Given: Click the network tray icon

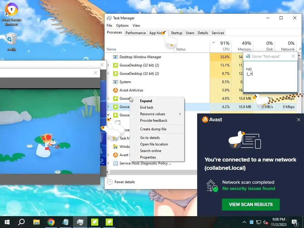Looking at the screenshot, I should [259, 222].
